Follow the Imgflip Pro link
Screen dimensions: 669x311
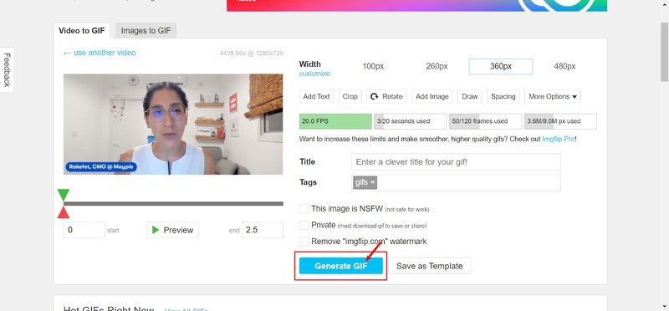(559, 139)
